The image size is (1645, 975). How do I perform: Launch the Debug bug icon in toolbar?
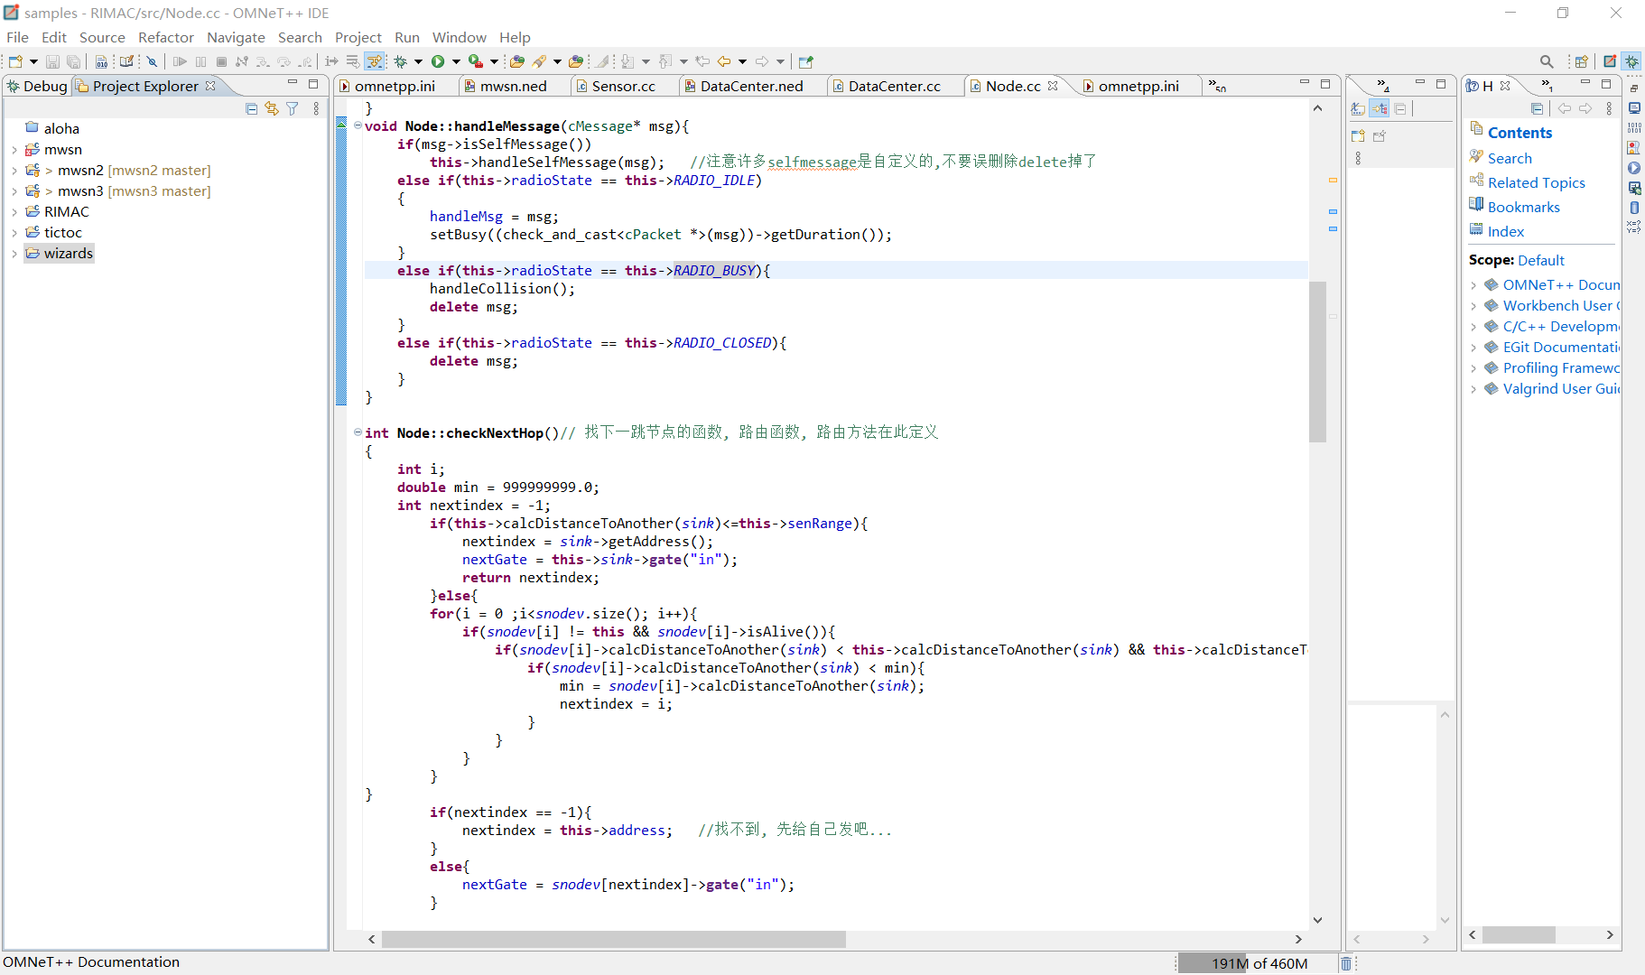[x=401, y=61]
